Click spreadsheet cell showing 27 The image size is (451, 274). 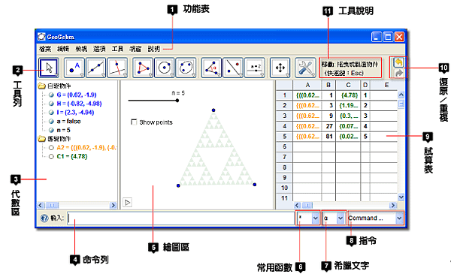tap(328, 126)
